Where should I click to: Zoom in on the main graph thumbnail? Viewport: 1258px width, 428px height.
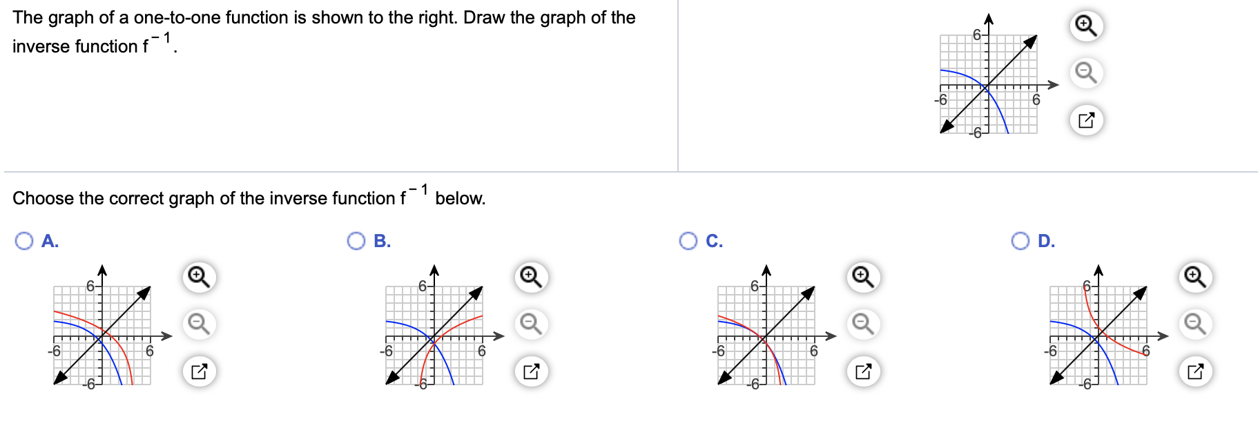coord(1085,25)
